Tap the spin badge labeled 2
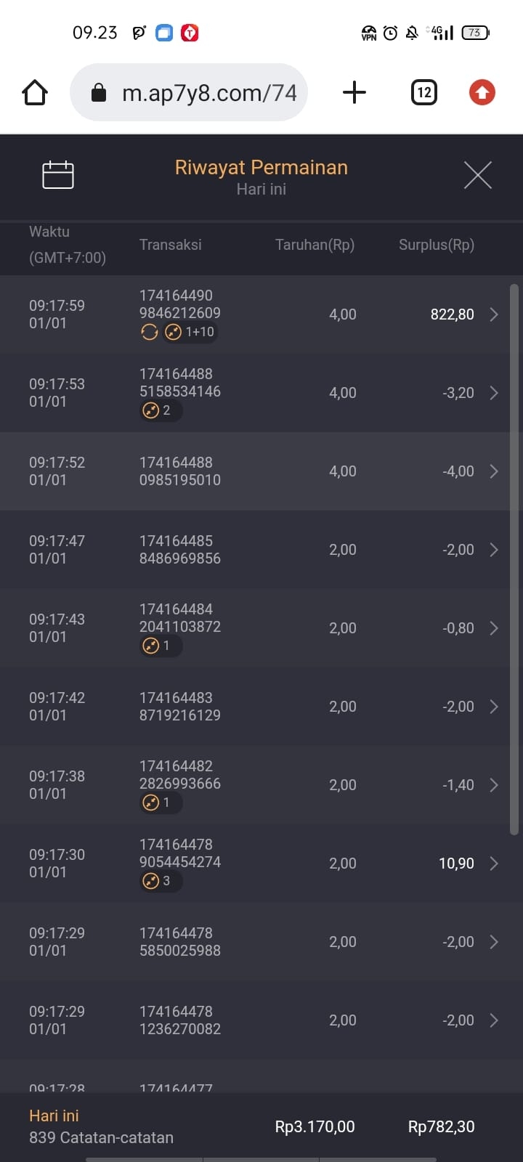Screen dimensions: 523x1162 tap(158, 411)
